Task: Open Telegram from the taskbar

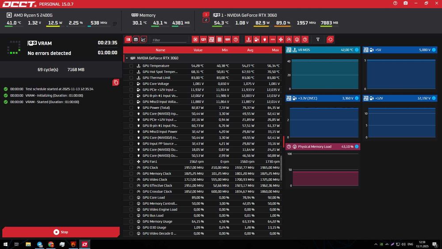Action: point(39,244)
